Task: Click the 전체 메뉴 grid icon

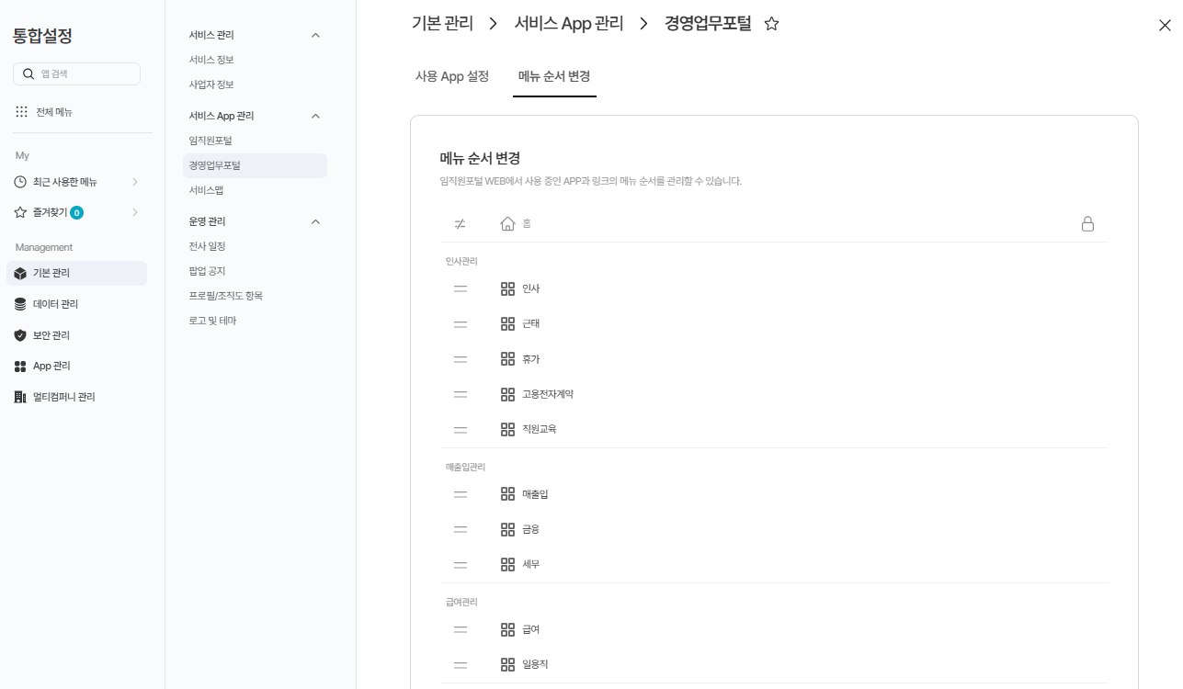Action: tap(21, 112)
